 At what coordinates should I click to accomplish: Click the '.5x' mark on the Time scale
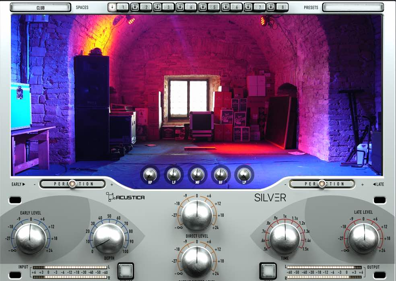click(x=266, y=249)
